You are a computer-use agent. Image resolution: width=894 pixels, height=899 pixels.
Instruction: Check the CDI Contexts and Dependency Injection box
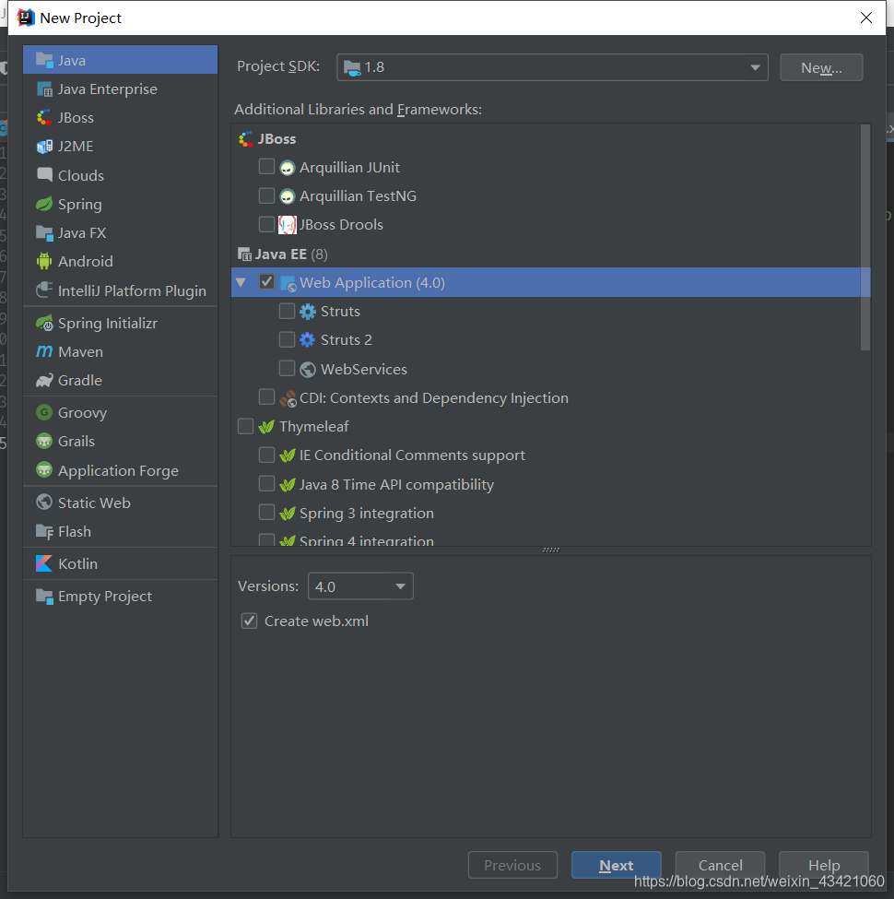[266, 396]
